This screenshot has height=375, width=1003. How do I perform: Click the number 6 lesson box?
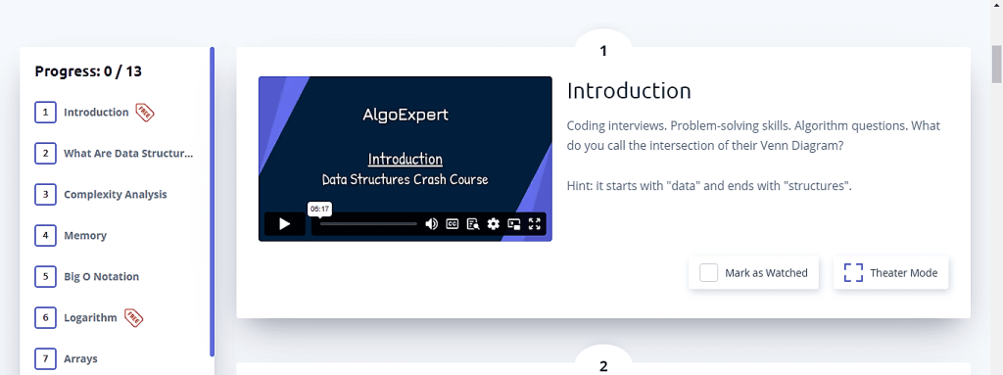[x=45, y=317]
